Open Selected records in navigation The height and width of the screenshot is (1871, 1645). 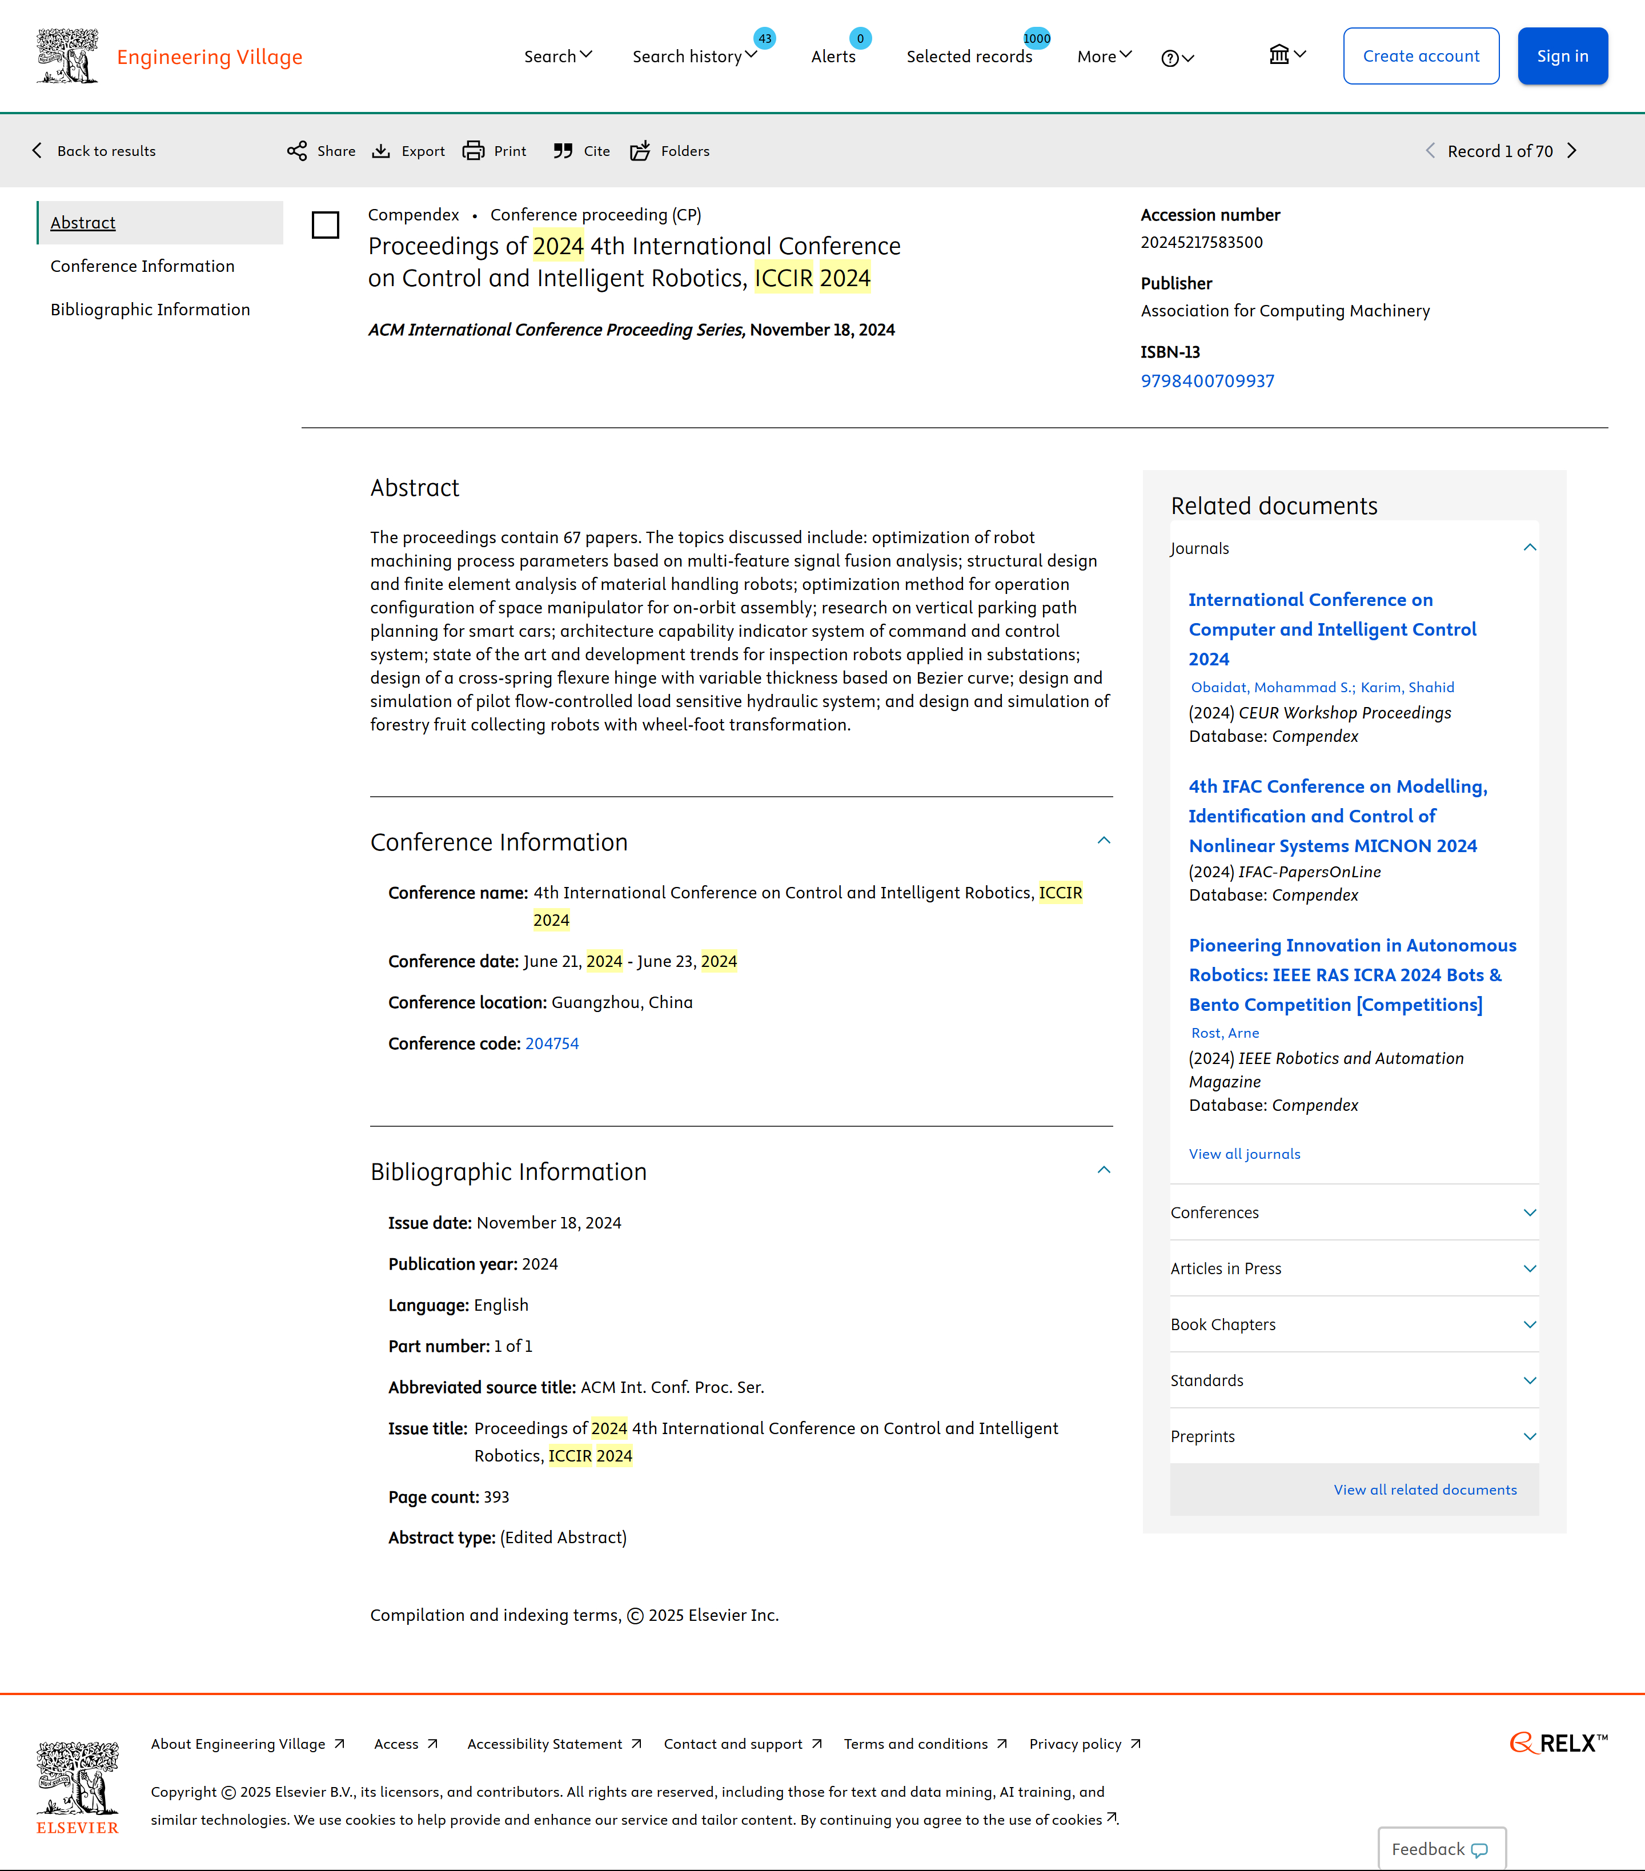(969, 57)
